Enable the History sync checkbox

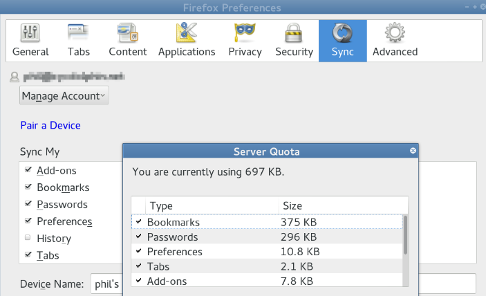28,237
